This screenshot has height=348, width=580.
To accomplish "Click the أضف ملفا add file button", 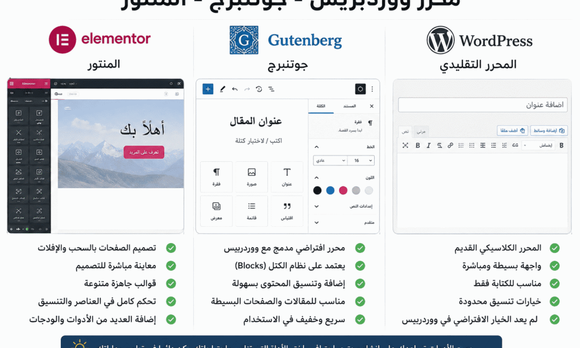I will point(512,130).
